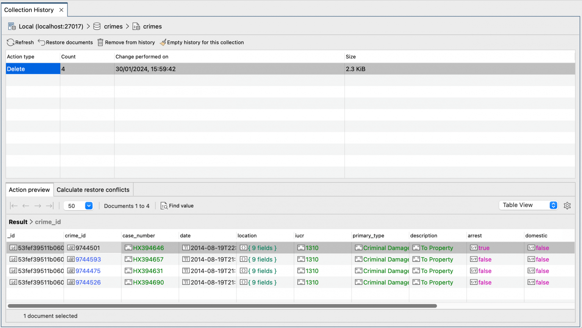Close the Collection History tab
The height and width of the screenshot is (328, 582).
pyautogui.click(x=61, y=10)
